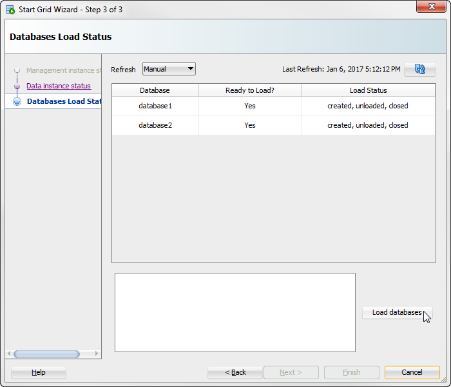Screen dimensions: 451x387
Task: Click database1's created, unloaded, closed status
Action: (368, 106)
